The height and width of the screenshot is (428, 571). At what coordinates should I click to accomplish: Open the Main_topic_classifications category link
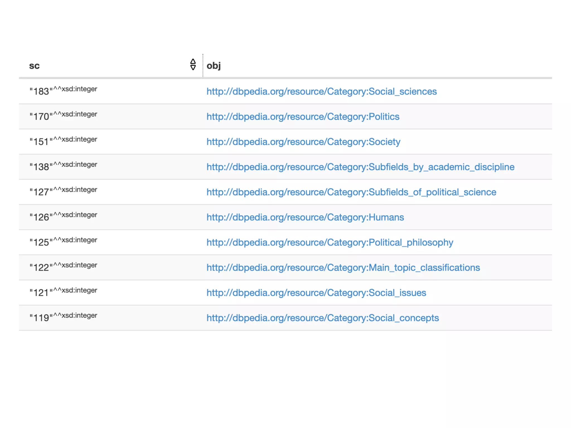tap(343, 267)
